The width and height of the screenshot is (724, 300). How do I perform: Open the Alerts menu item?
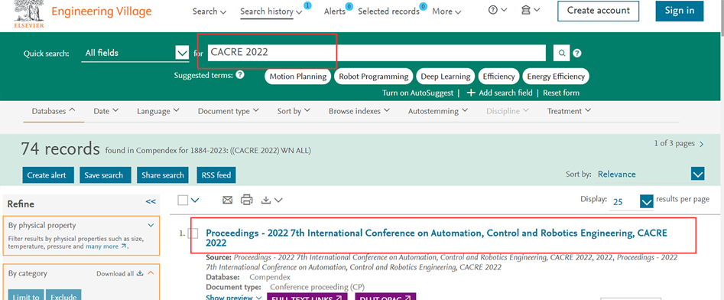point(335,11)
